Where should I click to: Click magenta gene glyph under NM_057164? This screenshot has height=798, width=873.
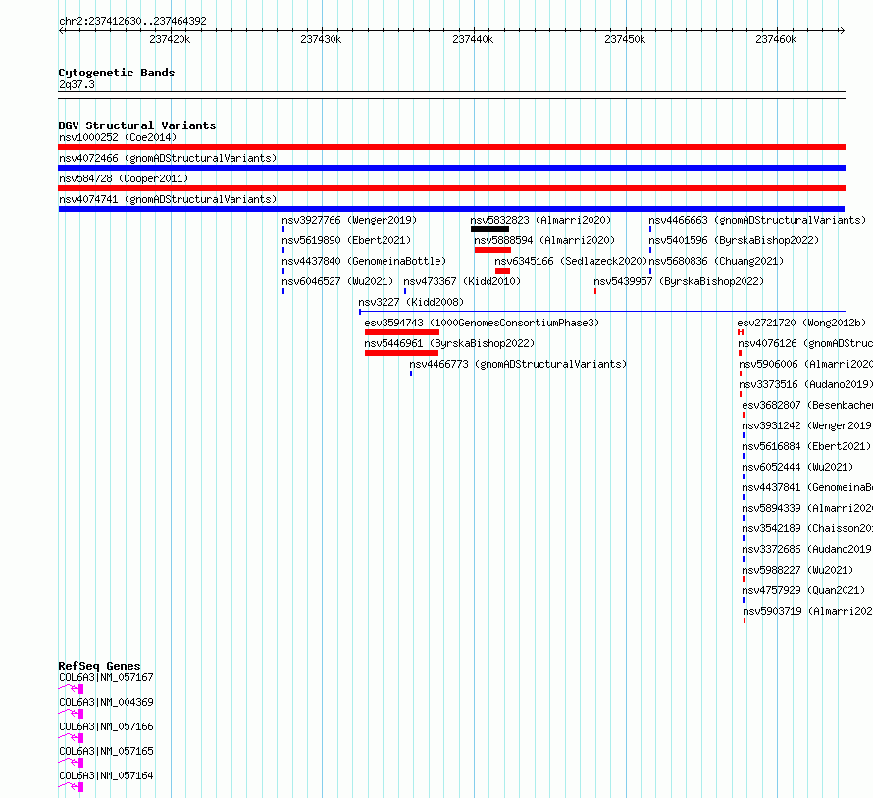click(71, 787)
